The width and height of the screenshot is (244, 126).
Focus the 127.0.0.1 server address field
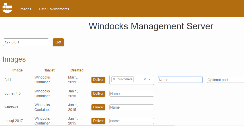tap(26, 42)
